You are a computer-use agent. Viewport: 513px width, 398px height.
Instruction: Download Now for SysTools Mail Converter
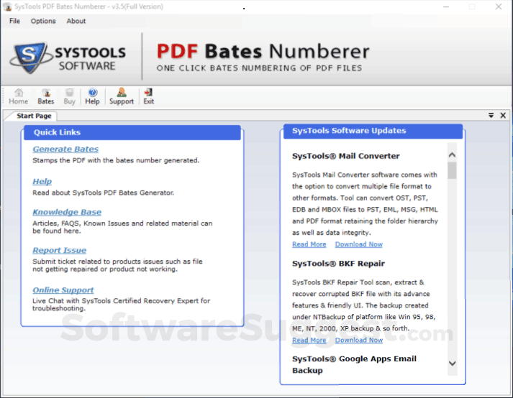click(x=359, y=244)
